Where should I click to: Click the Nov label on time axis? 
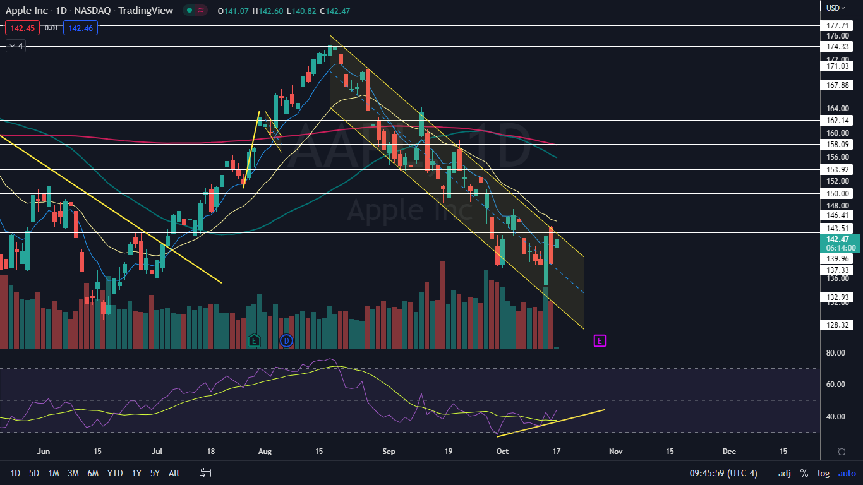(615, 452)
